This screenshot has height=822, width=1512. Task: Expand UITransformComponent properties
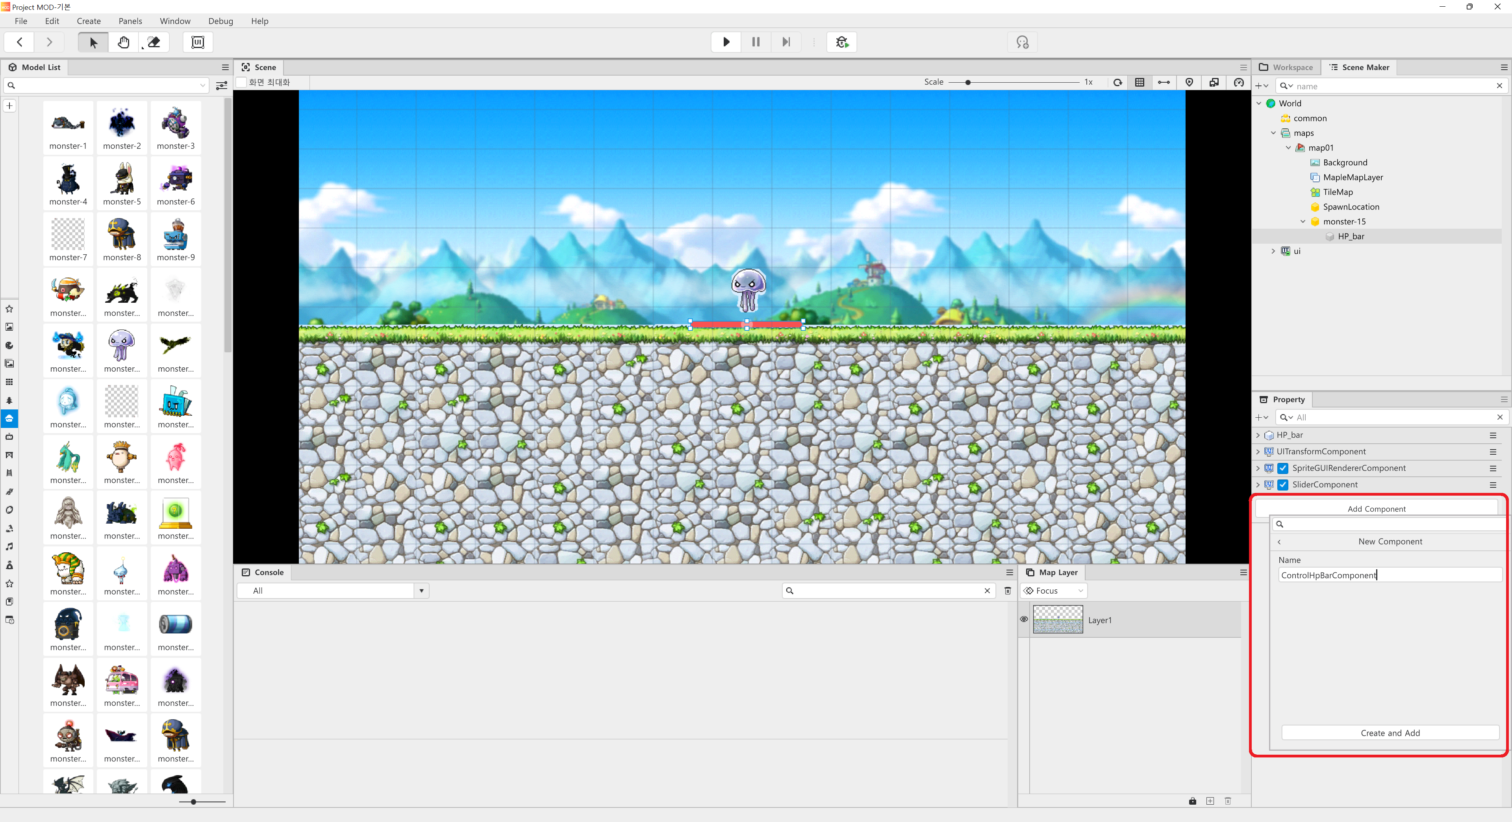[1258, 452]
